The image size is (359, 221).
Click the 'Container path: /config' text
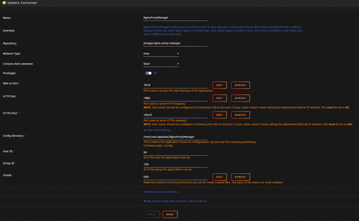pyautogui.click(x=158, y=146)
